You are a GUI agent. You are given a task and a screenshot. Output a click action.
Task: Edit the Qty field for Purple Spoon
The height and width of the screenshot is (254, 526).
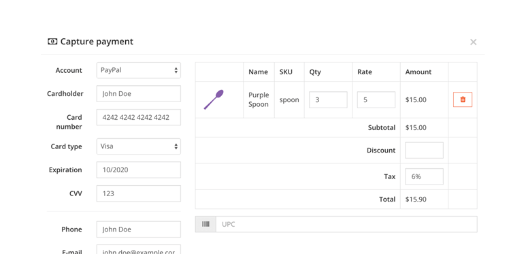pos(328,99)
